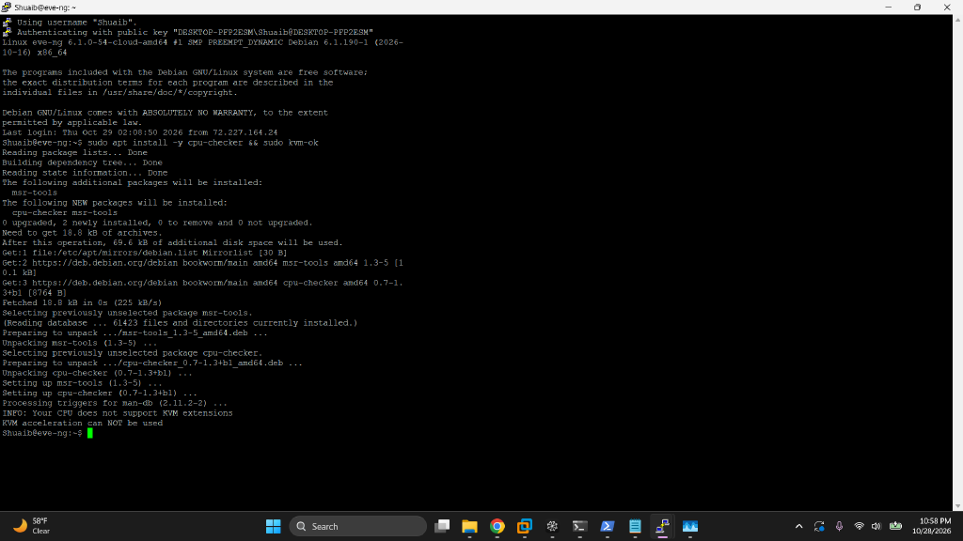Open VMware Workstation taskbar icon
This screenshot has height=541, width=963.
525,526
